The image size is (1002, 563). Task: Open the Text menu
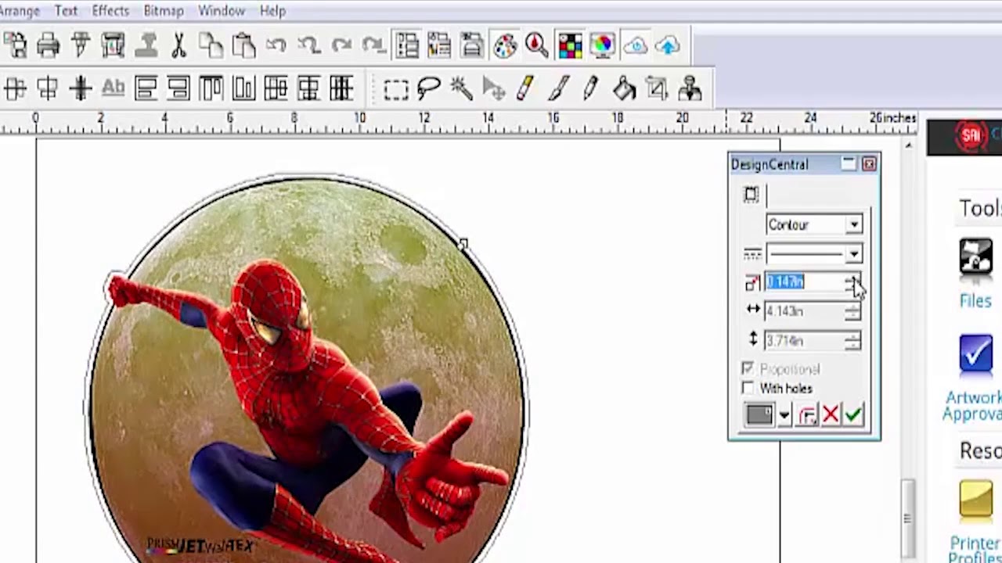(66, 11)
